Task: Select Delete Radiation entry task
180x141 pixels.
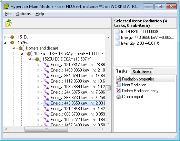Action: point(140,91)
